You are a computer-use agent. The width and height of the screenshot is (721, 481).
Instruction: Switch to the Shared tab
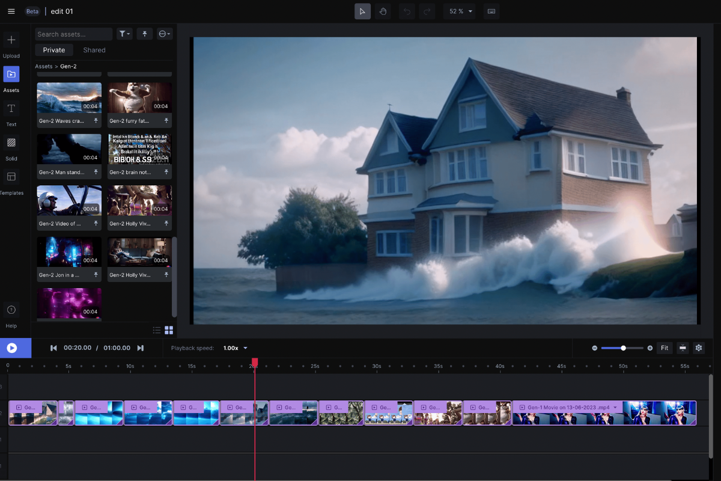[x=94, y=50]
